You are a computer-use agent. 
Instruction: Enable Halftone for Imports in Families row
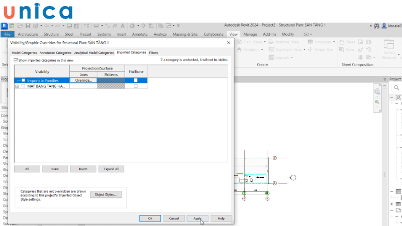coord(136,80)
